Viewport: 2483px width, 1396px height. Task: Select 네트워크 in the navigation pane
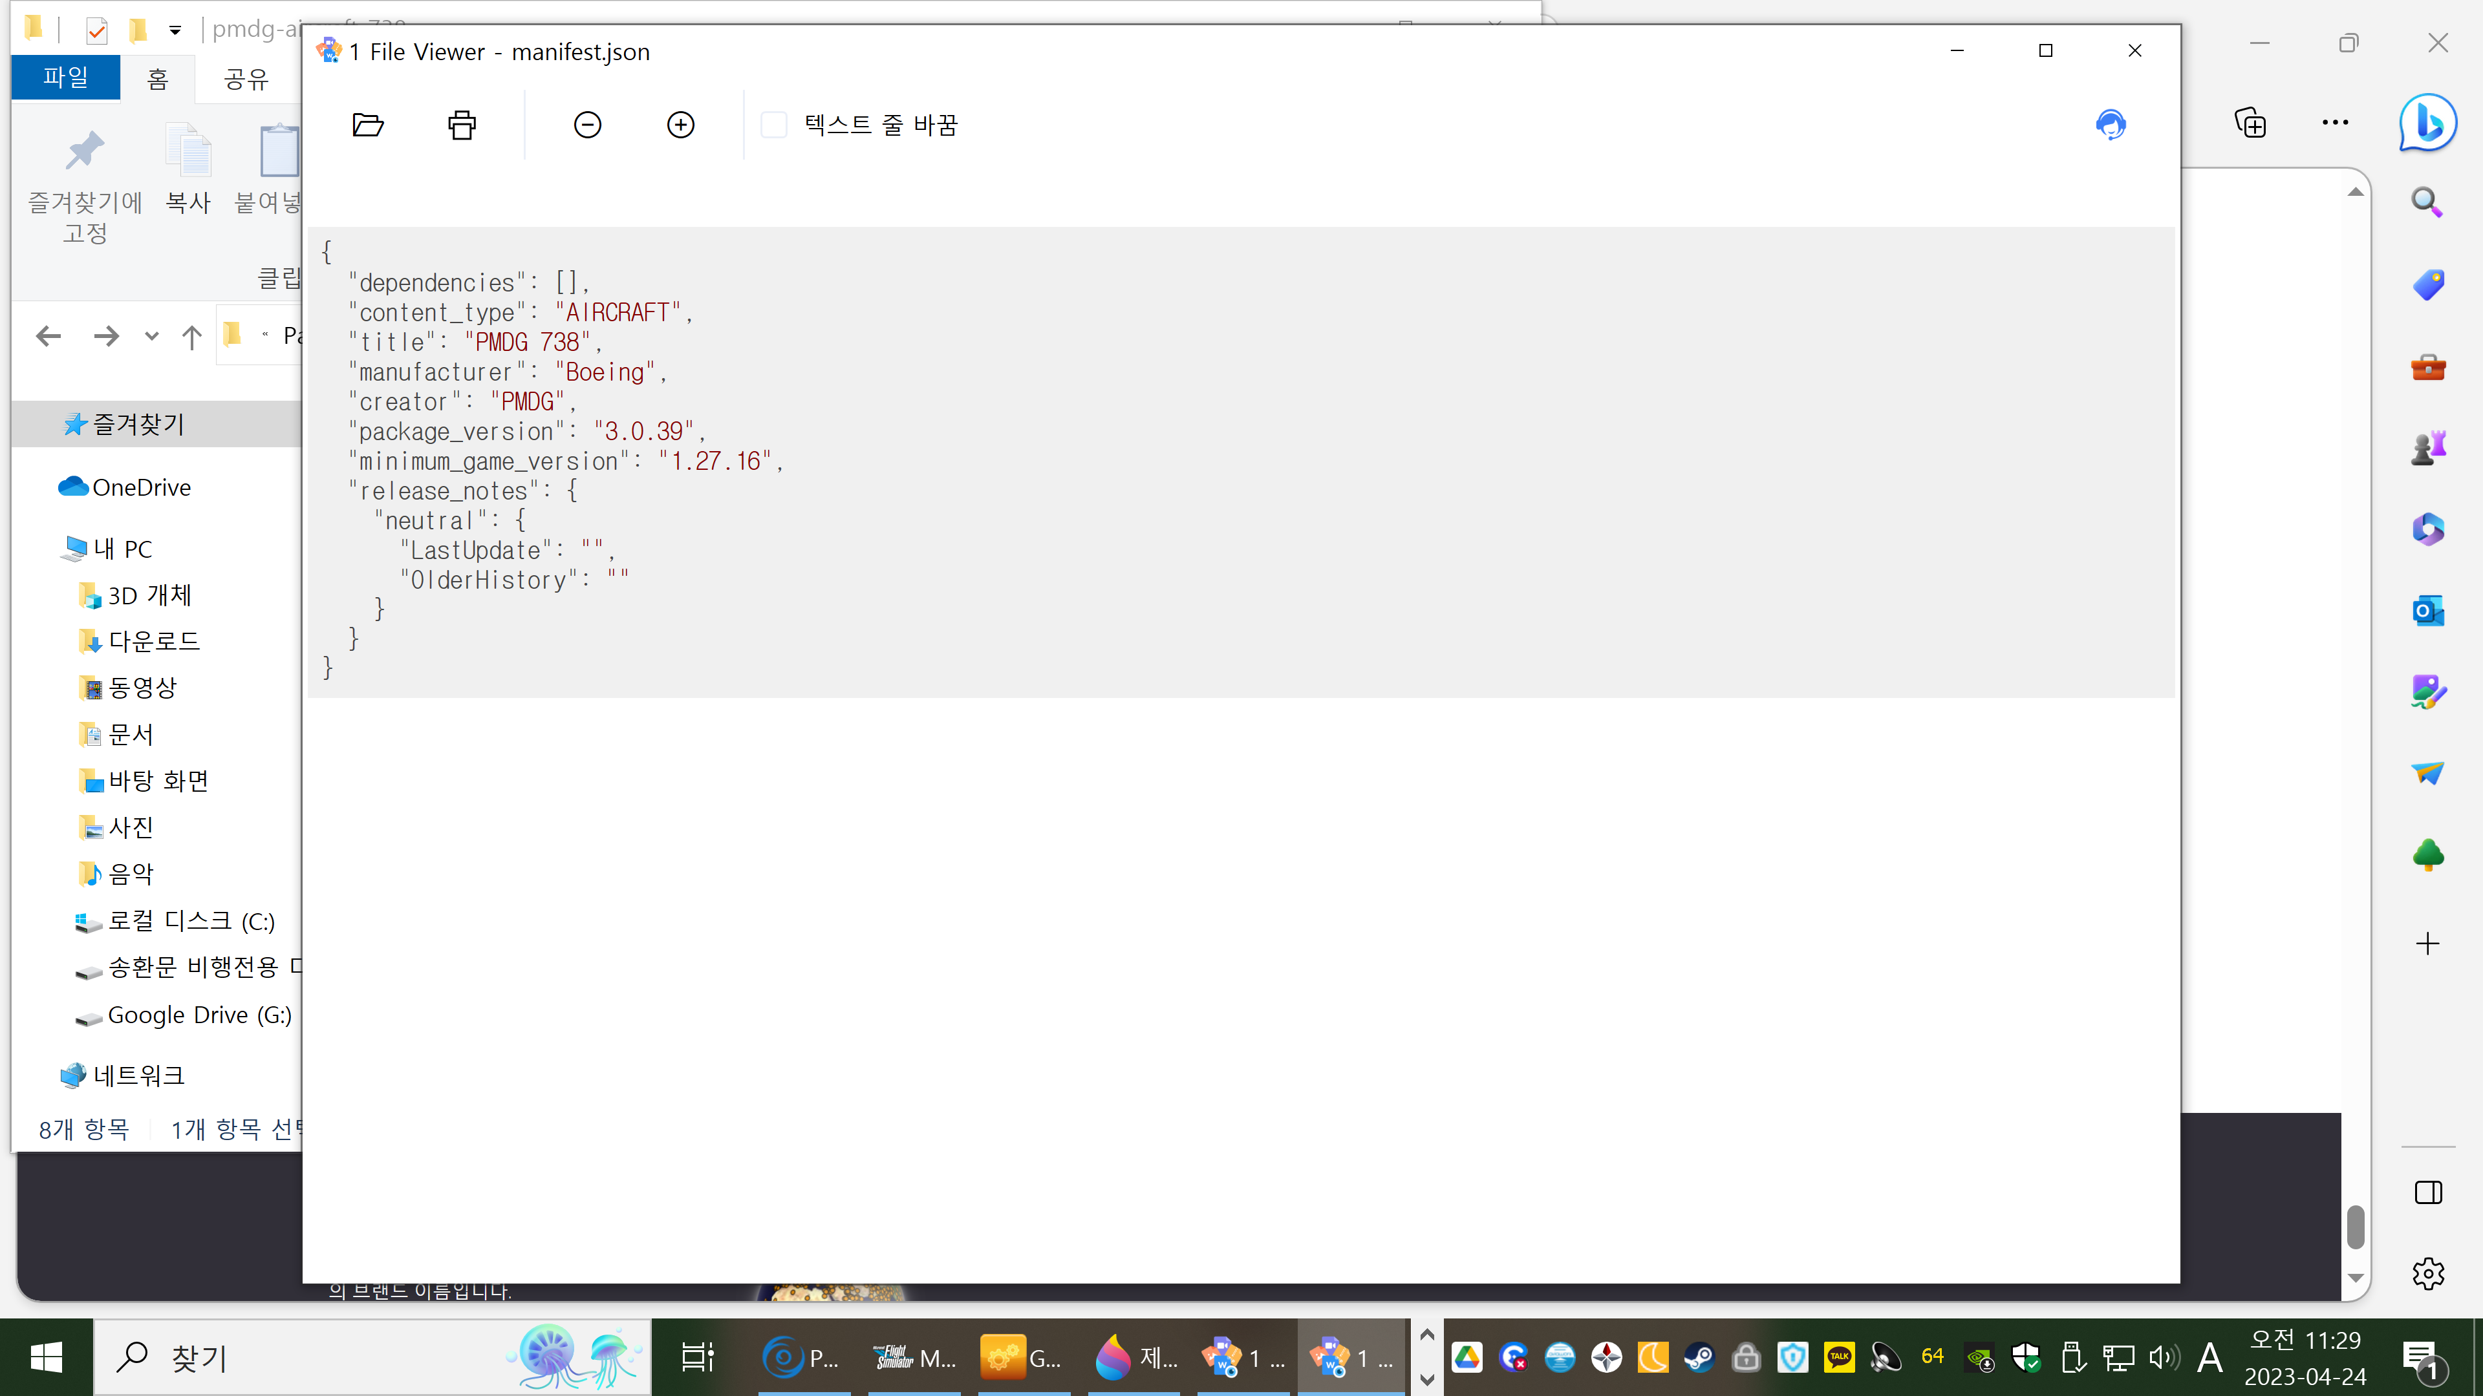pyautogui.click(x=124, y=1075)
